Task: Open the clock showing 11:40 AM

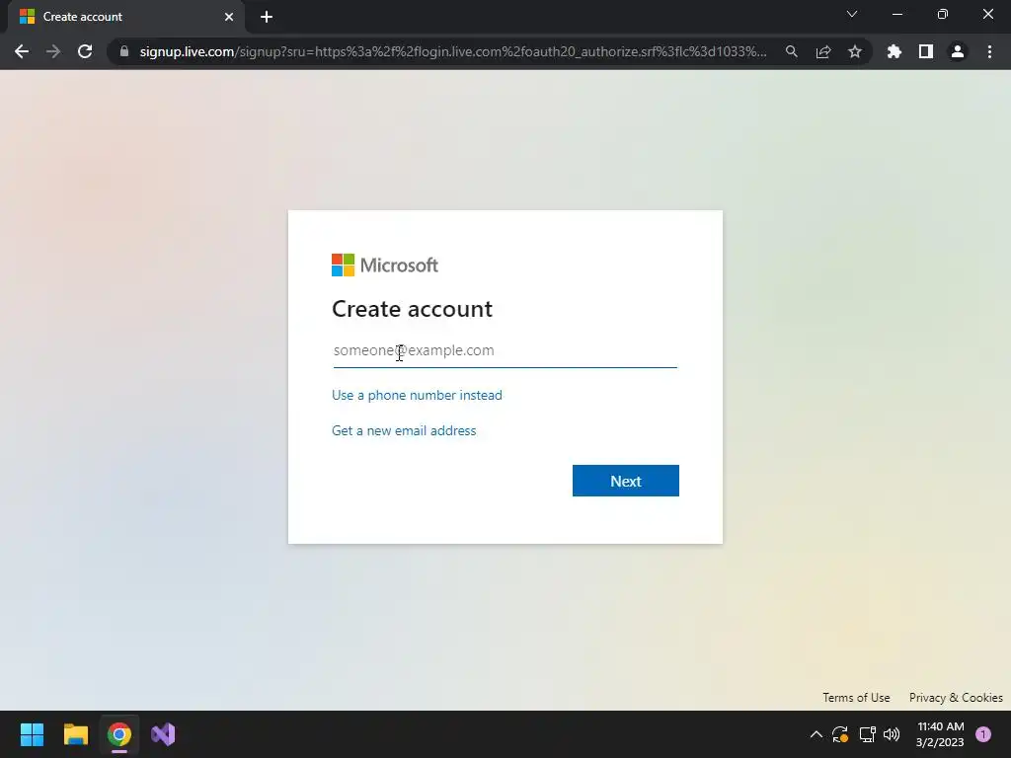Action: click(940, 734)
